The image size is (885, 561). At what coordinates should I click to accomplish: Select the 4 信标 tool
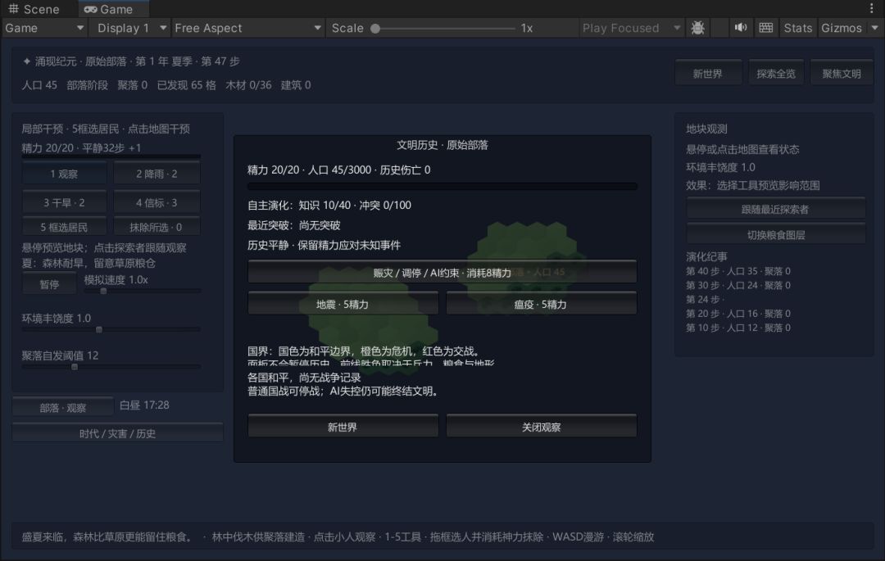click(x=157, y=202)
